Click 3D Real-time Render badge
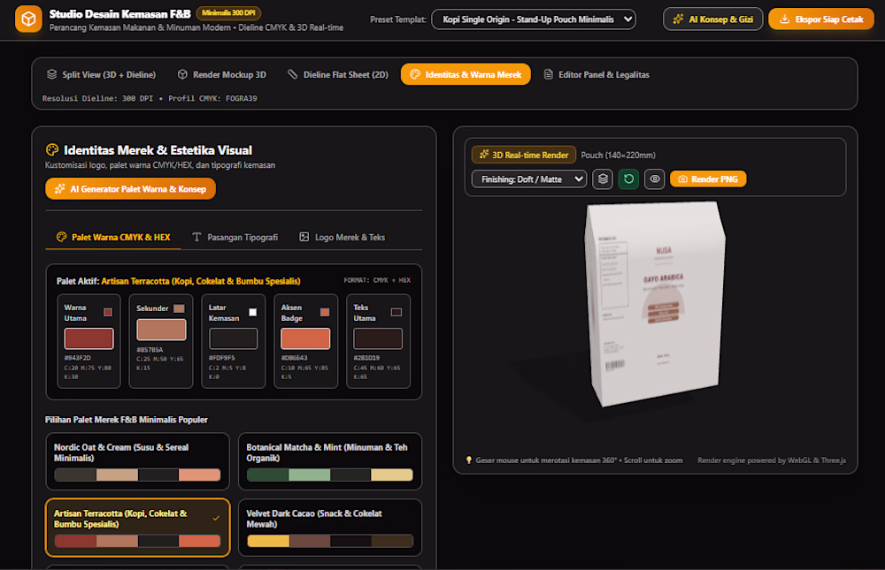This screenshot has width=885, height=570. 524,155
